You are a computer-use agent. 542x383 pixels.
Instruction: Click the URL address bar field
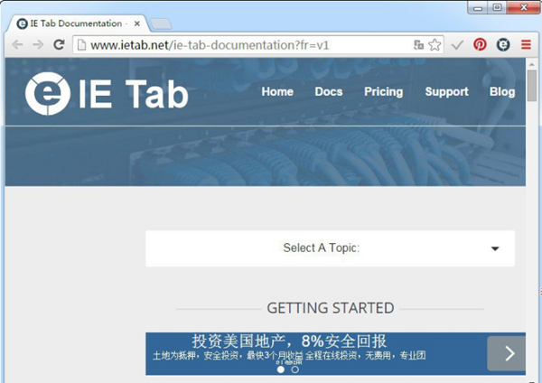[x=244, y=44]
